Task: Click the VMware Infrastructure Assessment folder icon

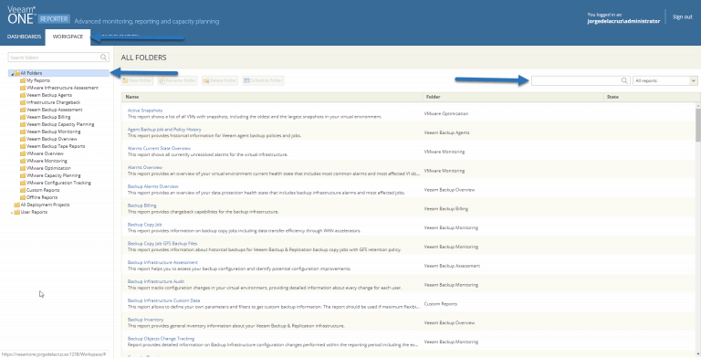Action: tap(22, 88)
